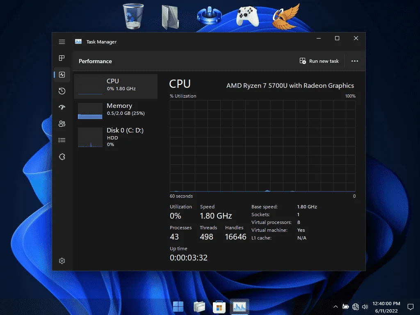Select Disk 0 (C: D:) item

coord(116,137)
